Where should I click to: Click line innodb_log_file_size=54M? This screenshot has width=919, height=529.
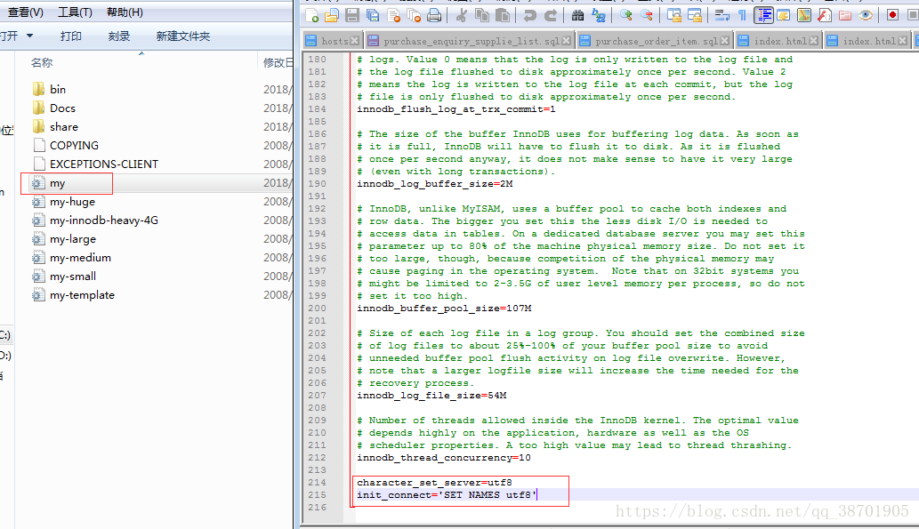(x=432, y=396)
